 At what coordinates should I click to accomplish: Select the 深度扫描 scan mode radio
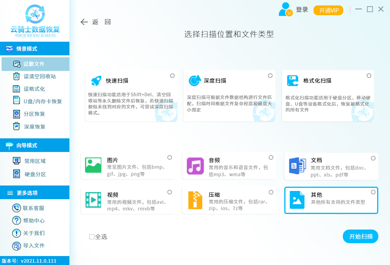pos(269,76)
